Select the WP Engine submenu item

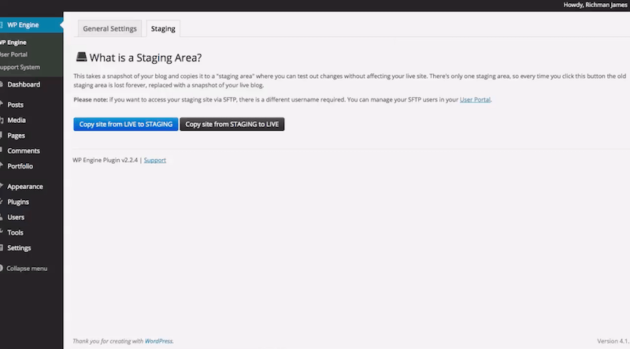click(x=13, y=43)
